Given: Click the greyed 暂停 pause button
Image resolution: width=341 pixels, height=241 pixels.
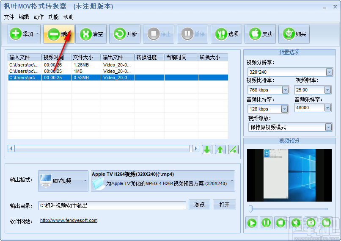Looking at the screenshot, I should click(192, 34).
